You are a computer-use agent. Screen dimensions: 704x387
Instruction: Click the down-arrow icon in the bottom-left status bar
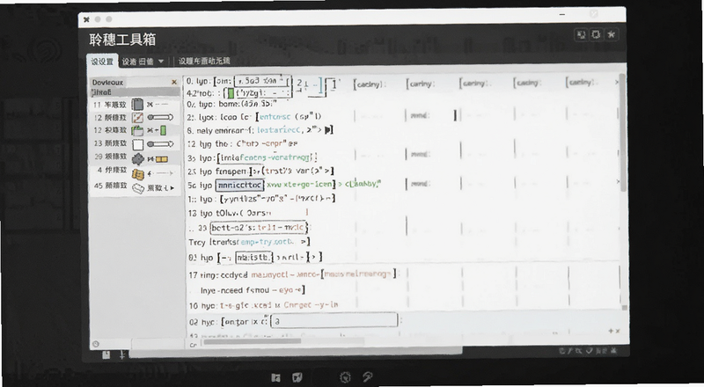point(122,355)
